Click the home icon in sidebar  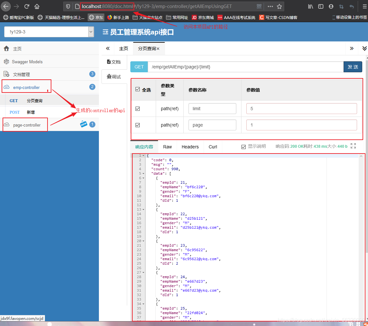click(6, 48)
